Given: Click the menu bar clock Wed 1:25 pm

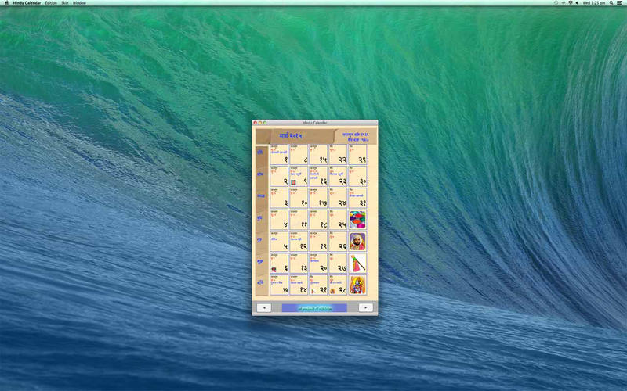Looking at the screenshot, I should [594, 3].
